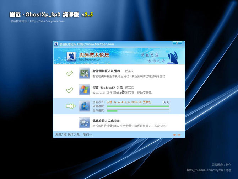Click the Windows XP logo icon
238x179 pixels.
84,90
